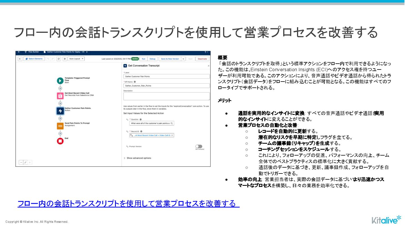Click the canvas zoom out minus button
The height and width of the screenshot is (227, 405).
pyautogui.click(x=21, y=162)
